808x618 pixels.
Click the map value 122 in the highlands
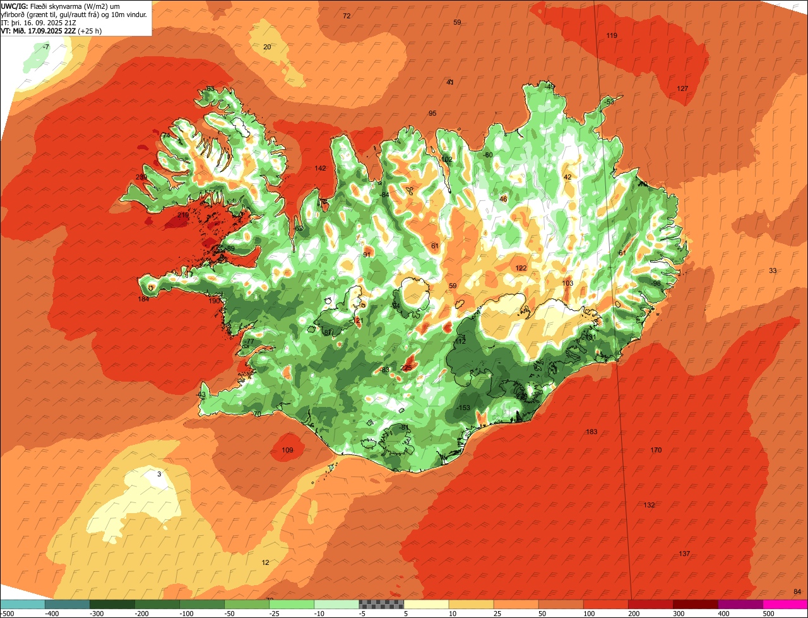click(521, 268)
